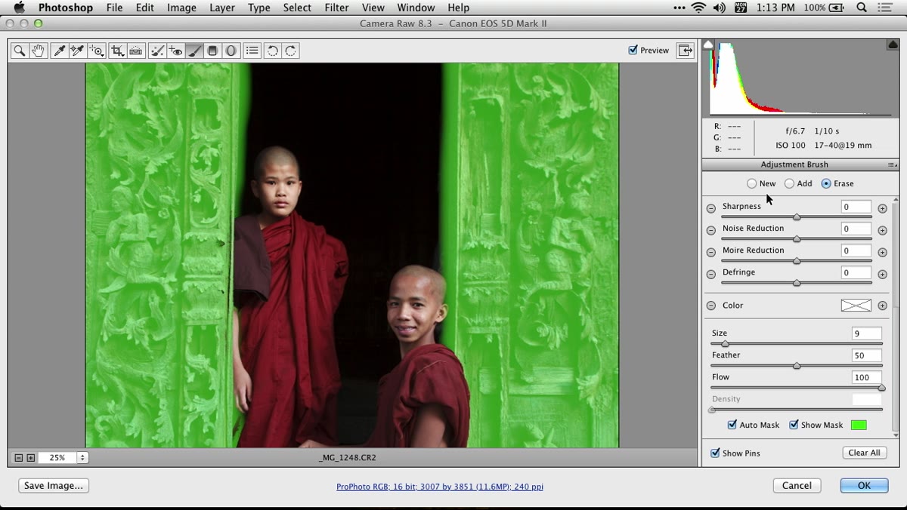
Task: Open the Adjustment Brush panel menu
Action: [893, 164]
